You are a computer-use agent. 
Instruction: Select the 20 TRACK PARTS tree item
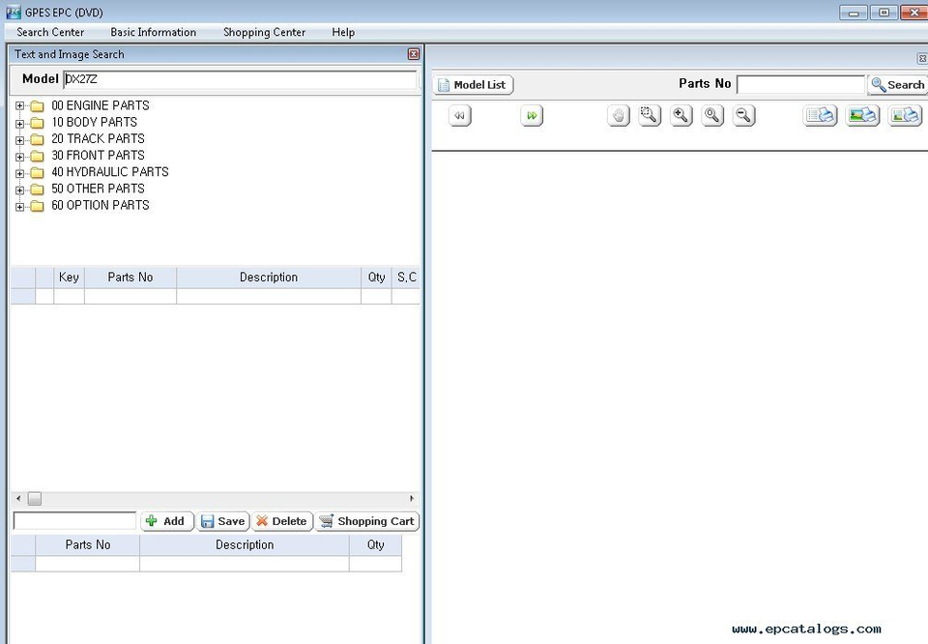click(98, 138)
